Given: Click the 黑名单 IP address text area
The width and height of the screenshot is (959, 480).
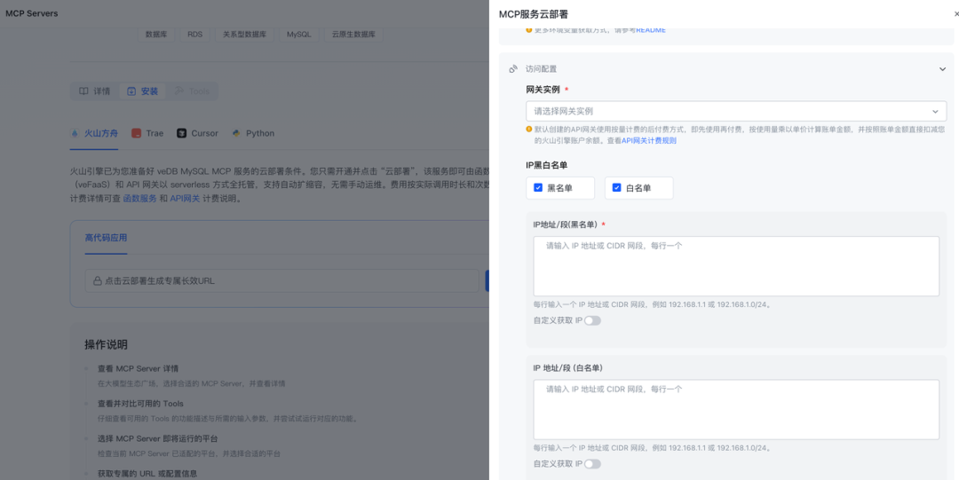Looking at the screenshot, I should (736, 266).
